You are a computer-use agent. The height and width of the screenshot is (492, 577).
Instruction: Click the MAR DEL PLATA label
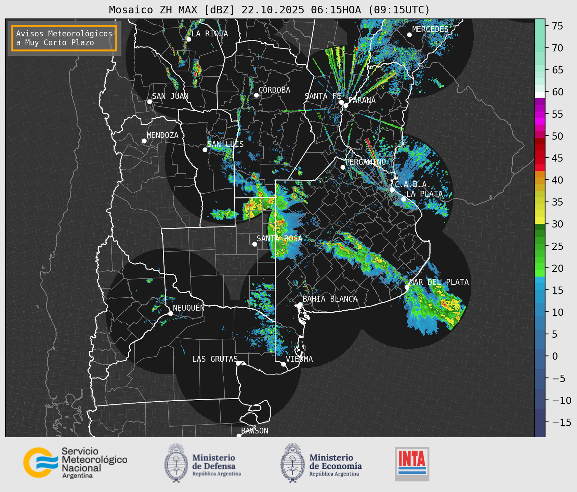click(439, 282)
